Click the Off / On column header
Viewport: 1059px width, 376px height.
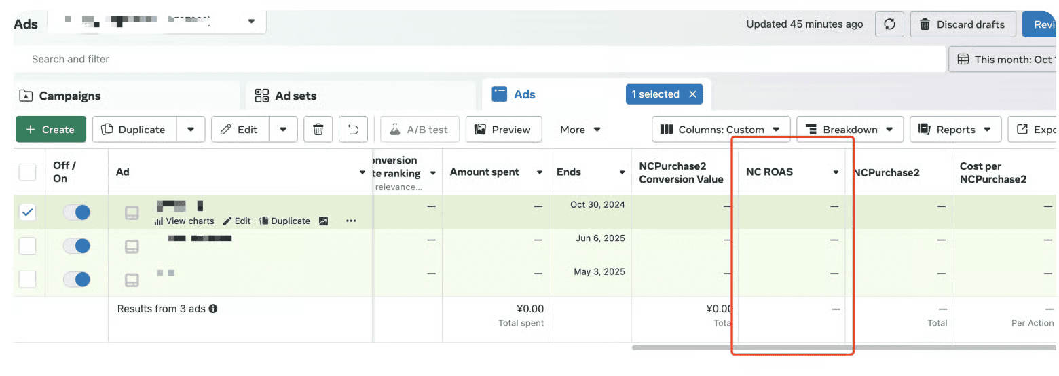click(64, 172)
